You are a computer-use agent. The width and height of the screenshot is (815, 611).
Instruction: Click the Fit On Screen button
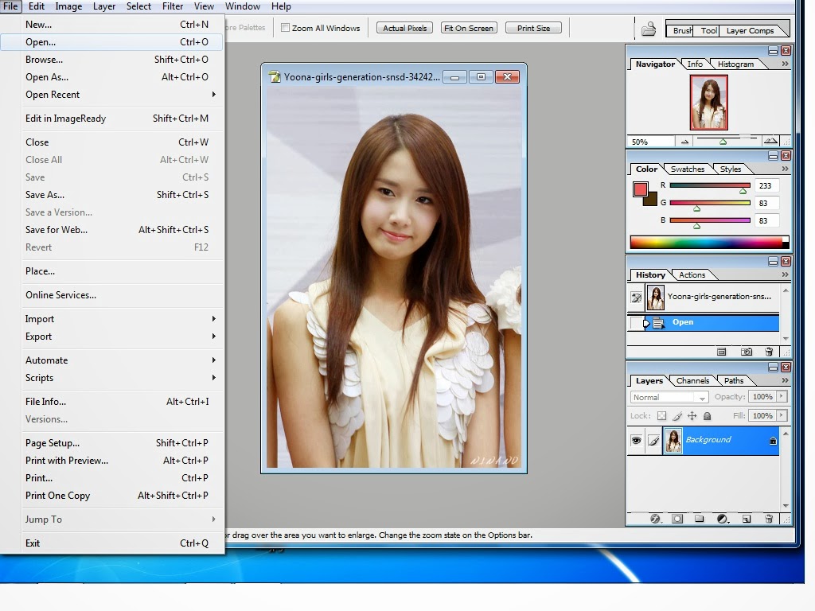(x=469, y=28)
